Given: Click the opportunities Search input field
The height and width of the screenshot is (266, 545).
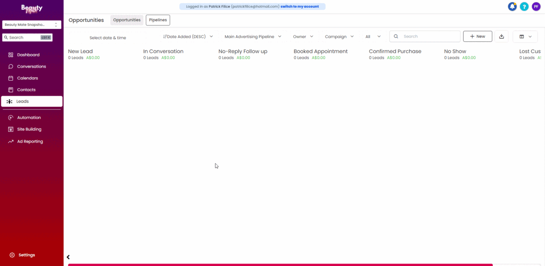Looking at the screenshot, I should click(429, 36).
